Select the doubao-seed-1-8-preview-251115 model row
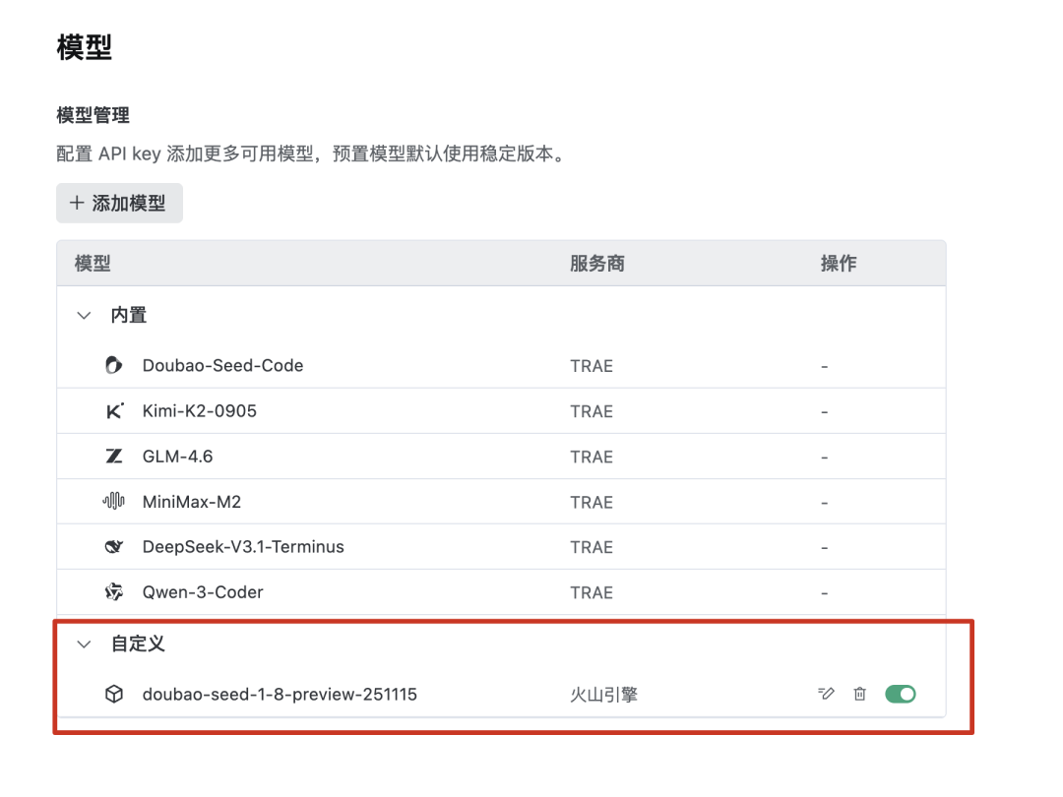 pyautogui.click(x=443, y=694)
